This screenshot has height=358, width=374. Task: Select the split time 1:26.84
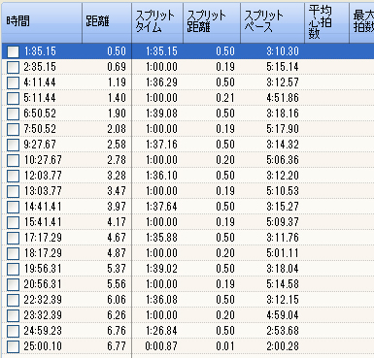tap(161, 331)
